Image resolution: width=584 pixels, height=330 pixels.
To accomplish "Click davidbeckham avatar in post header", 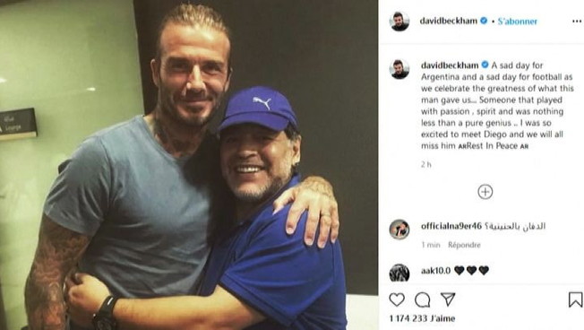I will [399, 22].
